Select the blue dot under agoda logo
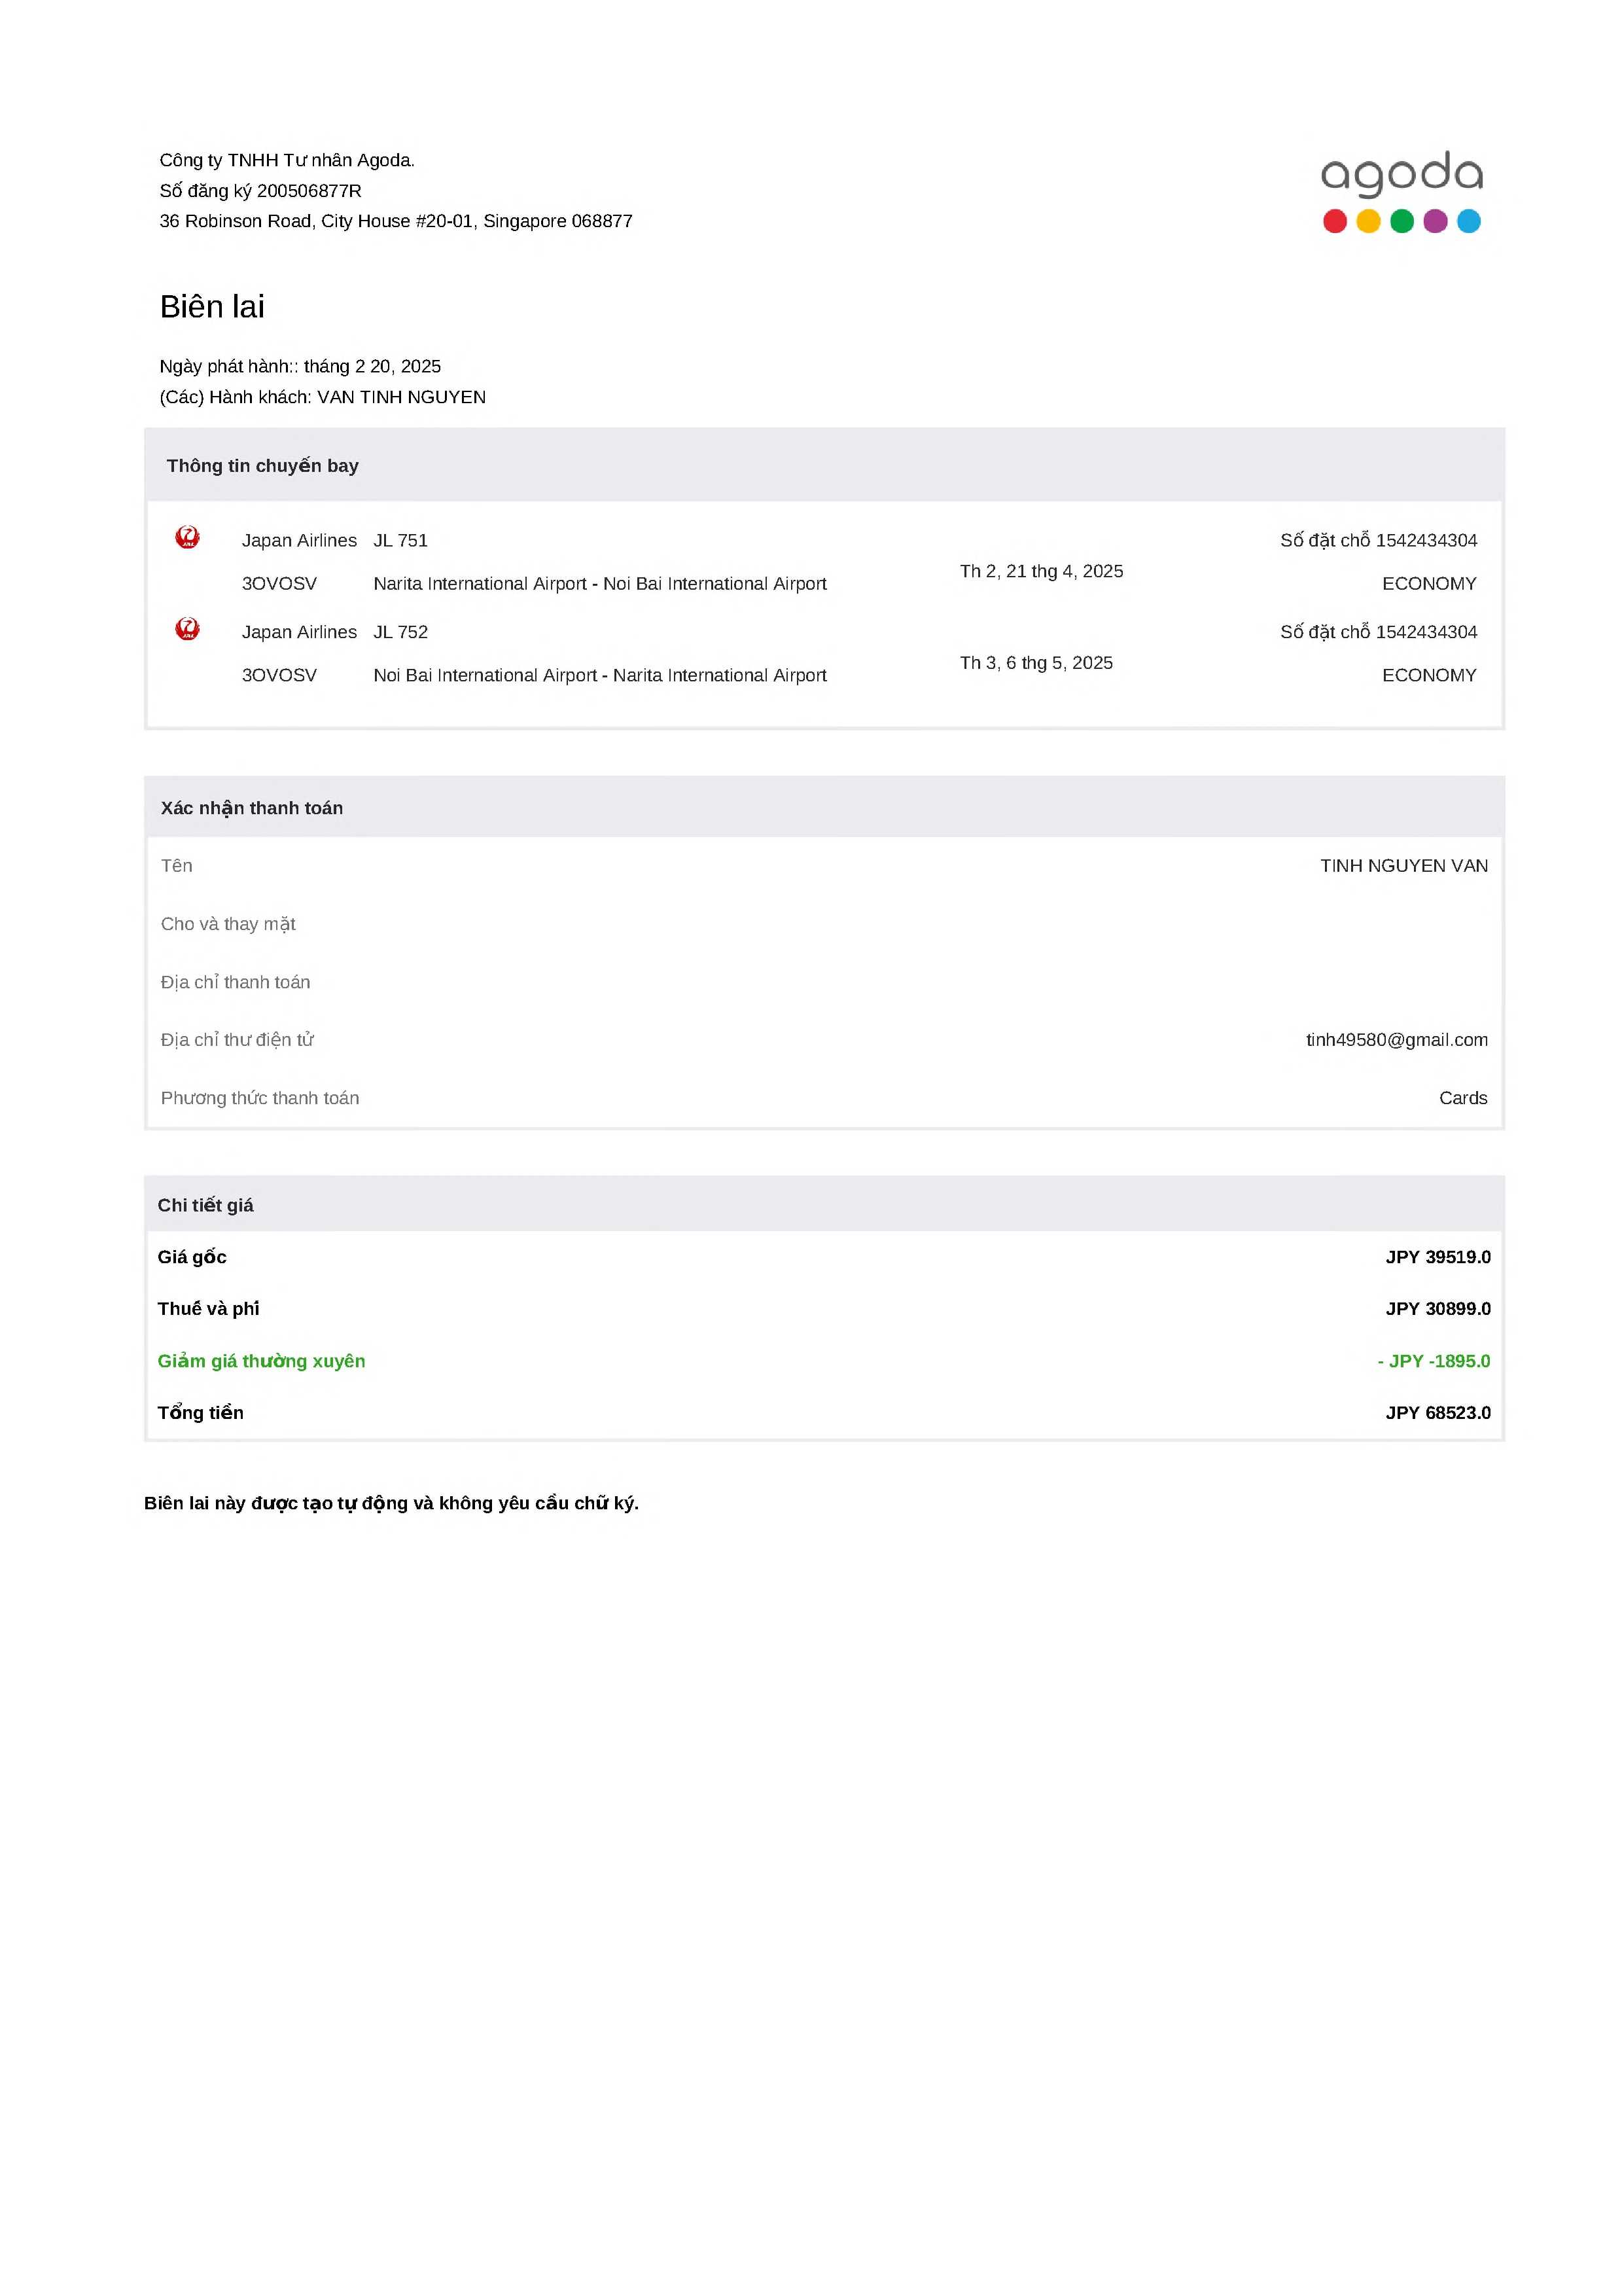Viewport: 1622px width, 2296px height. click(1468, 221)
